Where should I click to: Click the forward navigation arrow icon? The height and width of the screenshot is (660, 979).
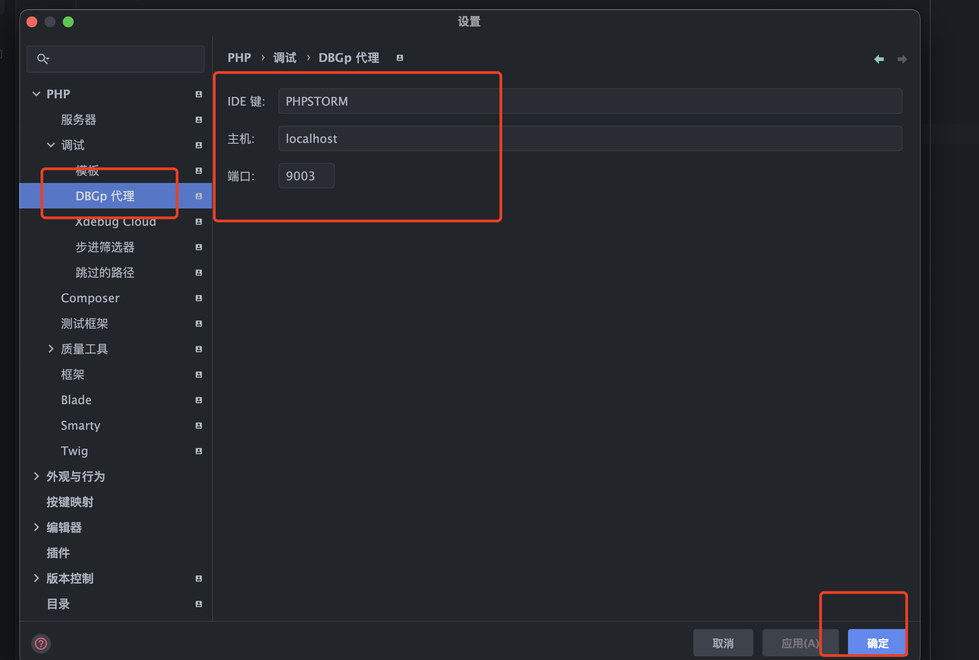pyautogui.click(x=902, y=59)
